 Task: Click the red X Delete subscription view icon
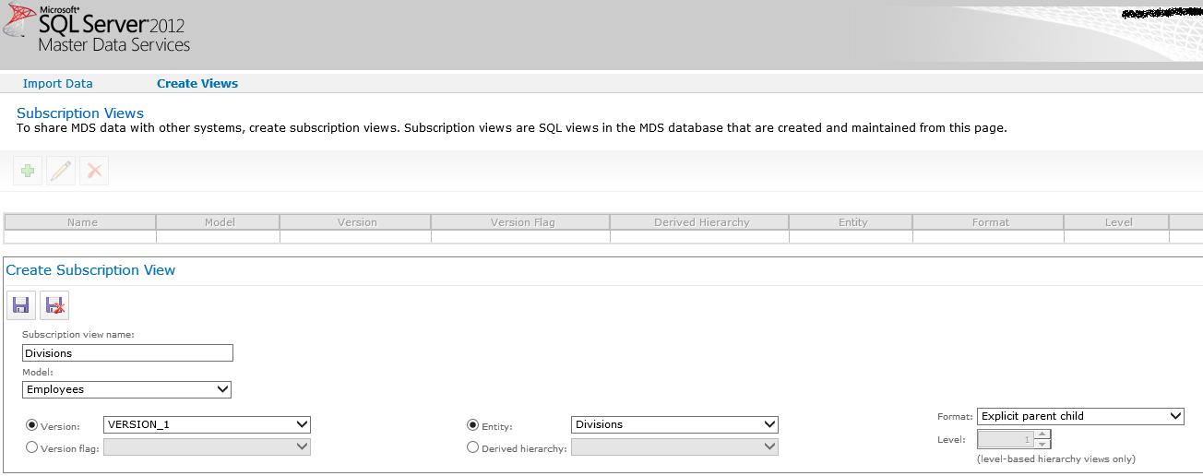pyautogui.click(x=94, y=171)
